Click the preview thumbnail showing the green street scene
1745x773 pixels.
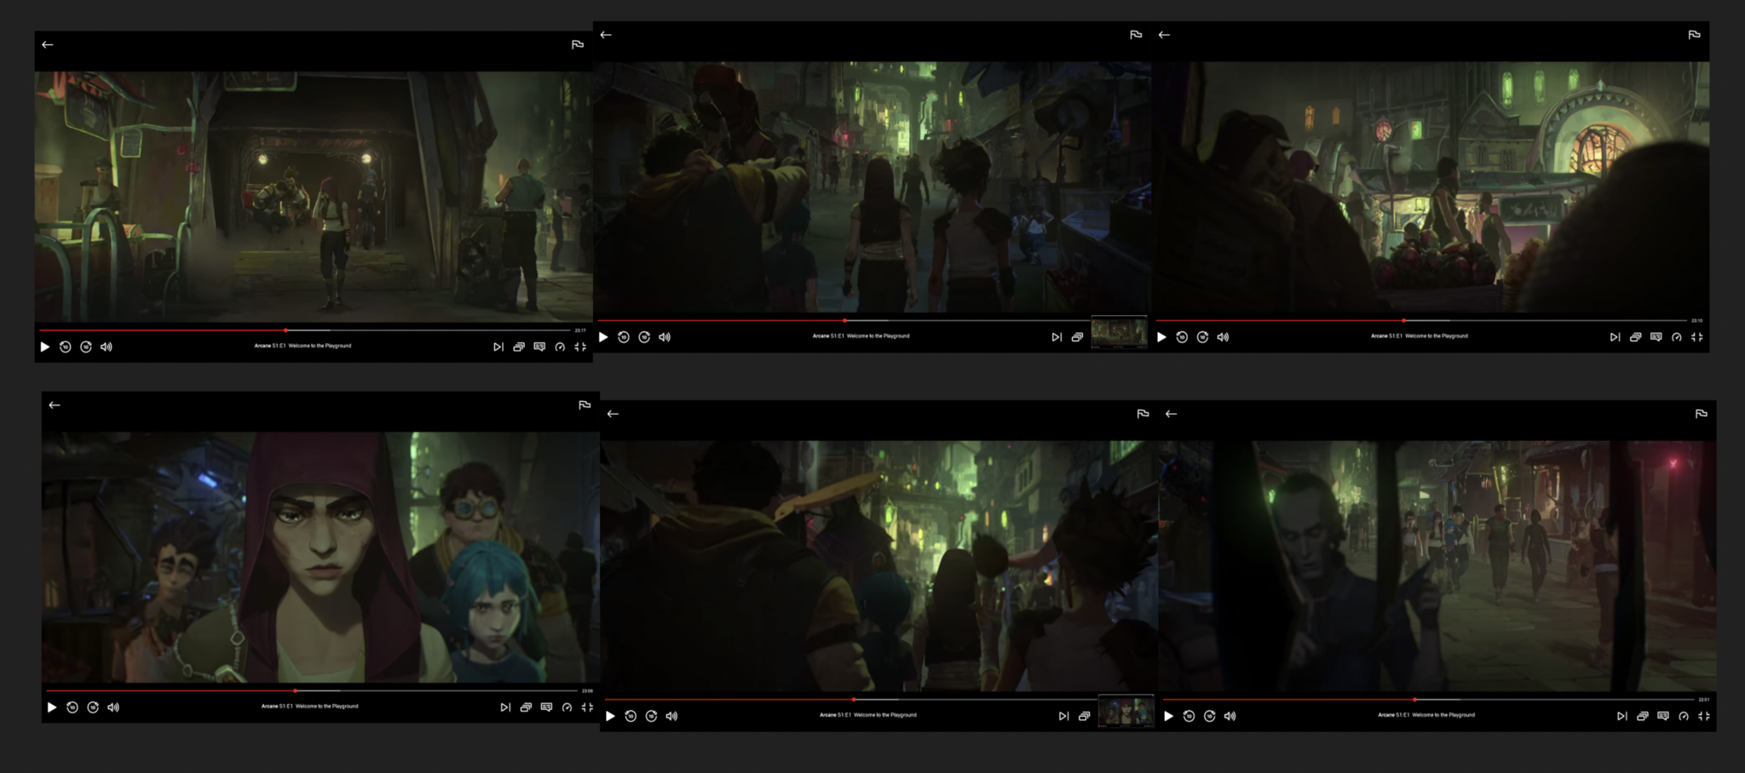1119,333
